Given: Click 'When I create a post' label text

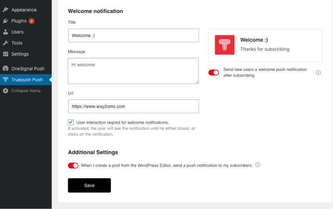Looking at the screenshot, I should point(167,165).
